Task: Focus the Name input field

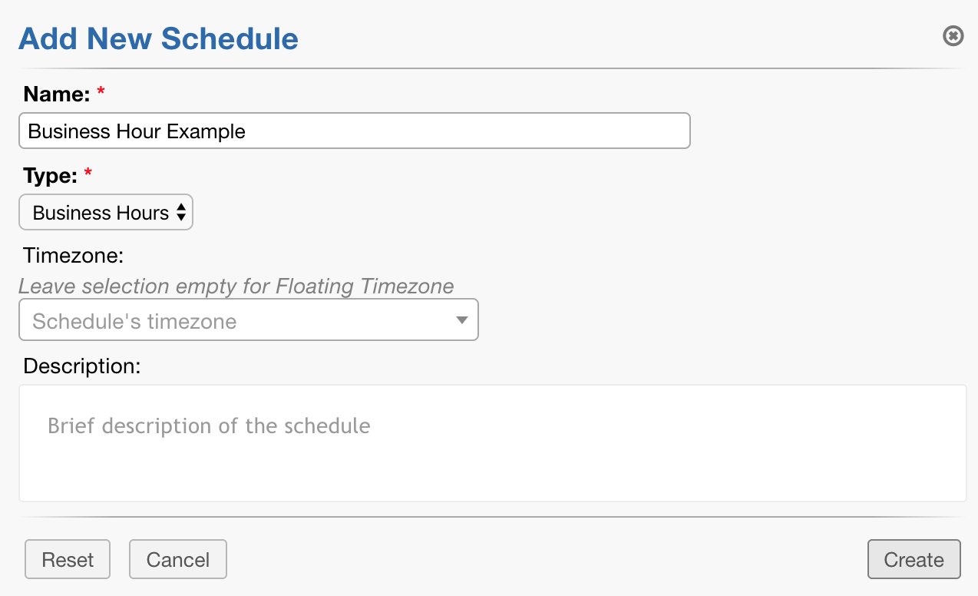Action: click(x=461, y=131)
